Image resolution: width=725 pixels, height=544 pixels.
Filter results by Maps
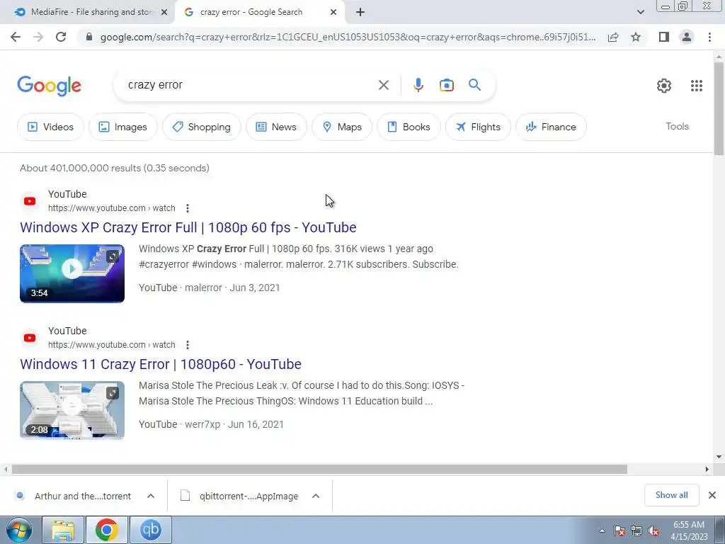click(x=342, y=127)
